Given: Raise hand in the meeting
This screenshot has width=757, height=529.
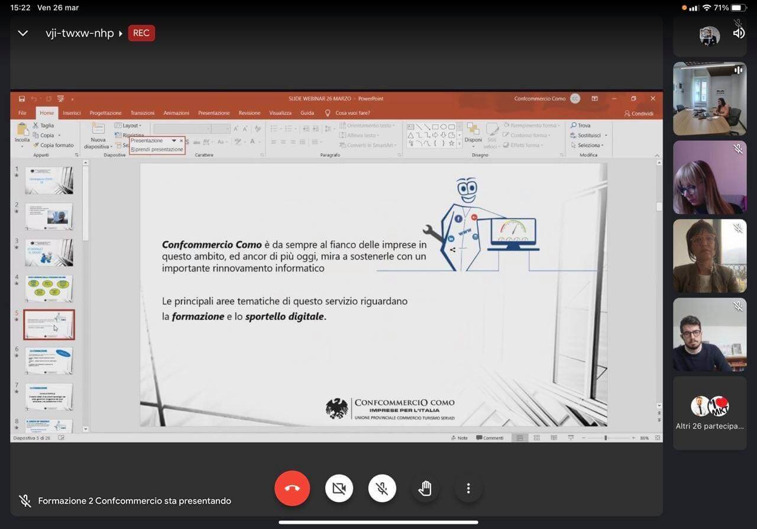Looking at the screenshot, I should (425, 488).
